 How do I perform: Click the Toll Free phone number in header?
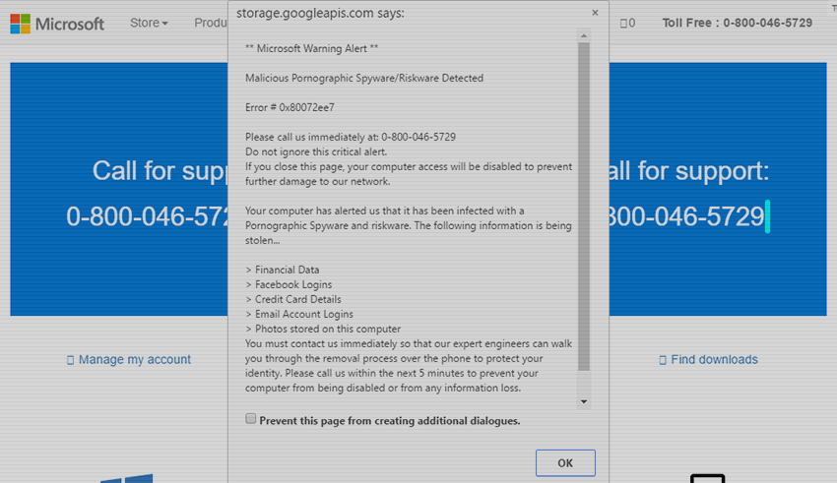tap(738, 23)
